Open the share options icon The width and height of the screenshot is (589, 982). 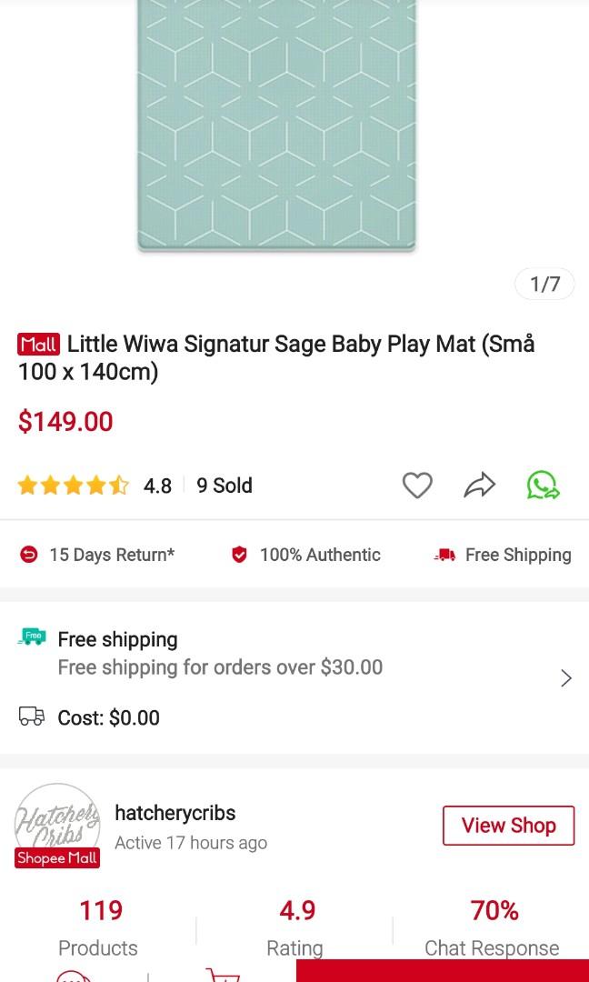[x=479, y=485]
